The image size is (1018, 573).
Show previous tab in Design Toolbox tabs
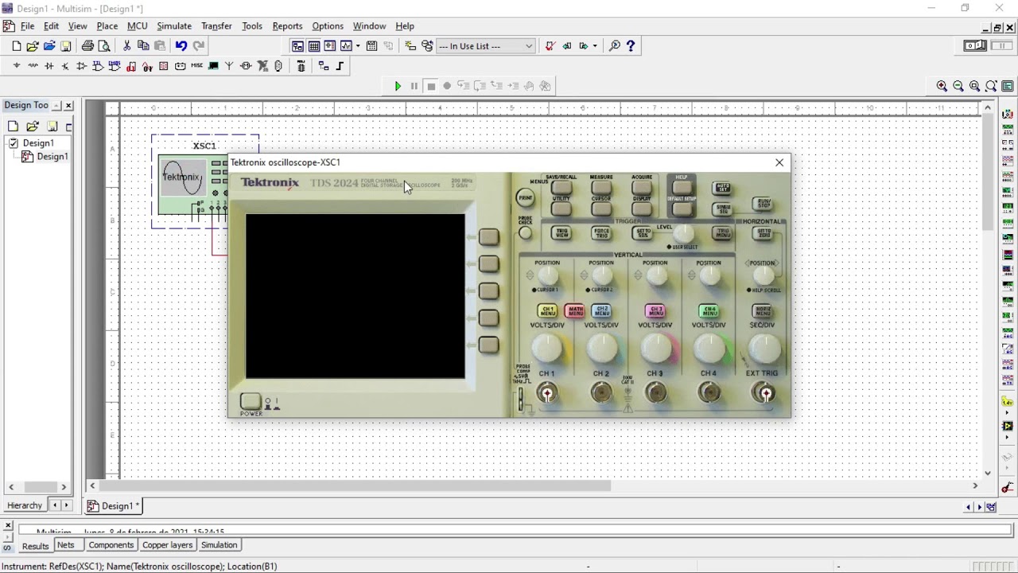click(x=55, y=505)
